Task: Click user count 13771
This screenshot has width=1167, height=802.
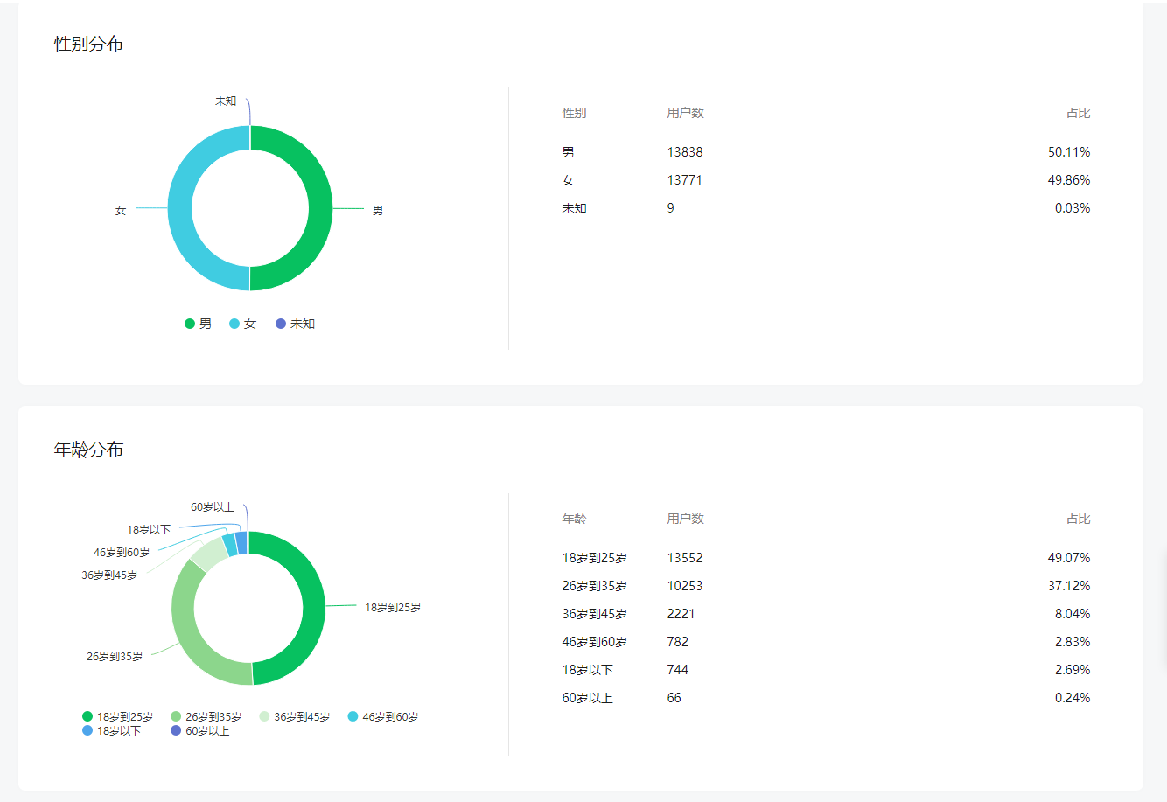Action: point(684,180)
